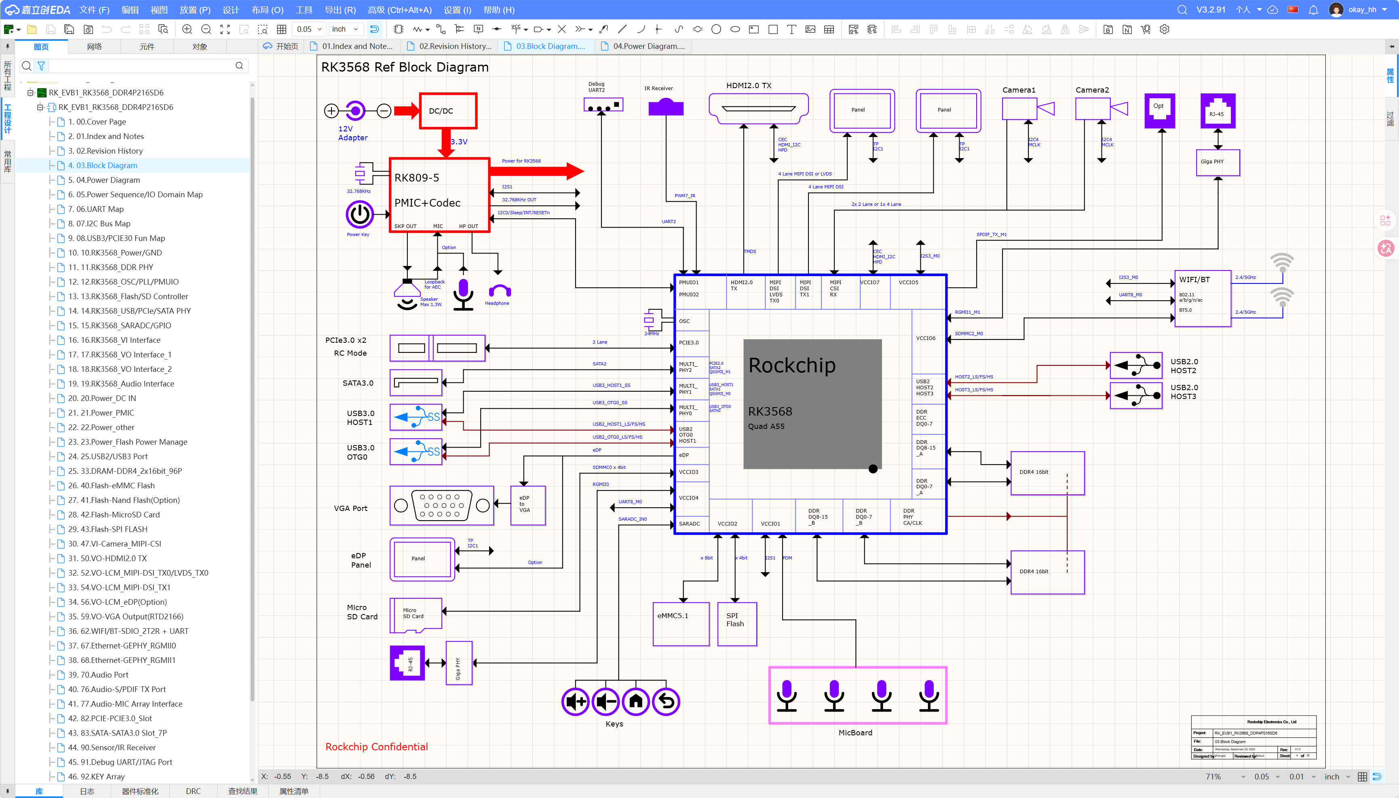The height and width of the screenshot is (798, 1399).
Task: Open the component ordering cart icon
Action: pos(1146,30)
